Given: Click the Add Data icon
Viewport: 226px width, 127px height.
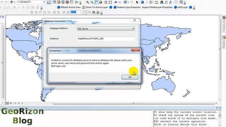Looking at the screenshot, I should 12,2.
